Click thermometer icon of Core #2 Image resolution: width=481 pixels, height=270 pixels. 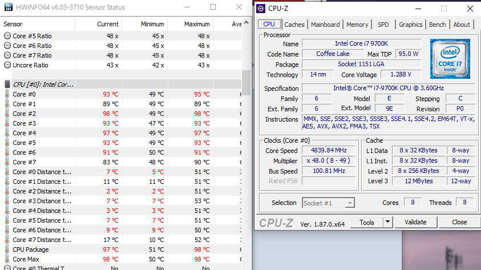click(x=7, y=114)
